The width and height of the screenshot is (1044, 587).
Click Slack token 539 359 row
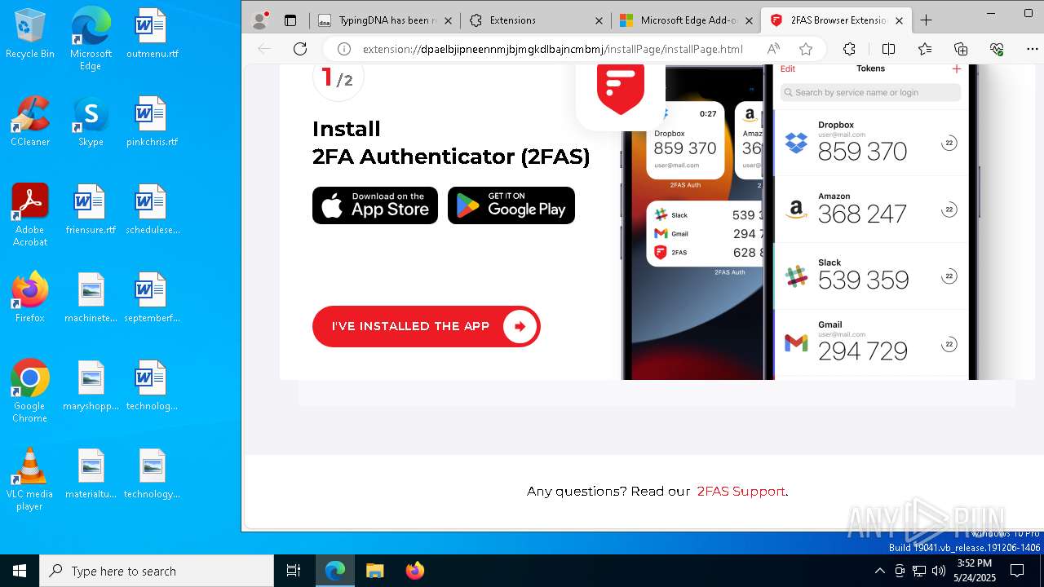(x=870, y=276)
